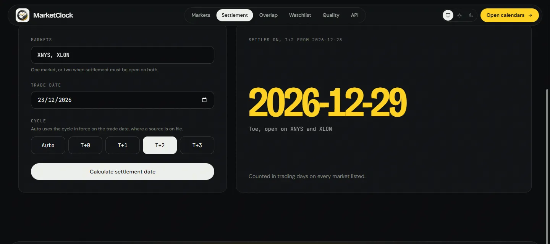Choose the T+3 cycle option
The height and width of the screenshot is (244, 550).
point(197,145)
